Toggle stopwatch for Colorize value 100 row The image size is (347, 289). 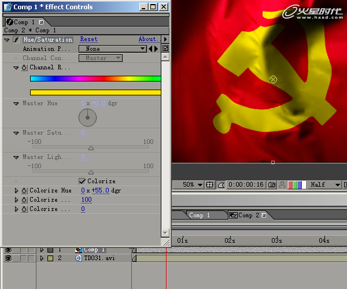pos(24,200)
